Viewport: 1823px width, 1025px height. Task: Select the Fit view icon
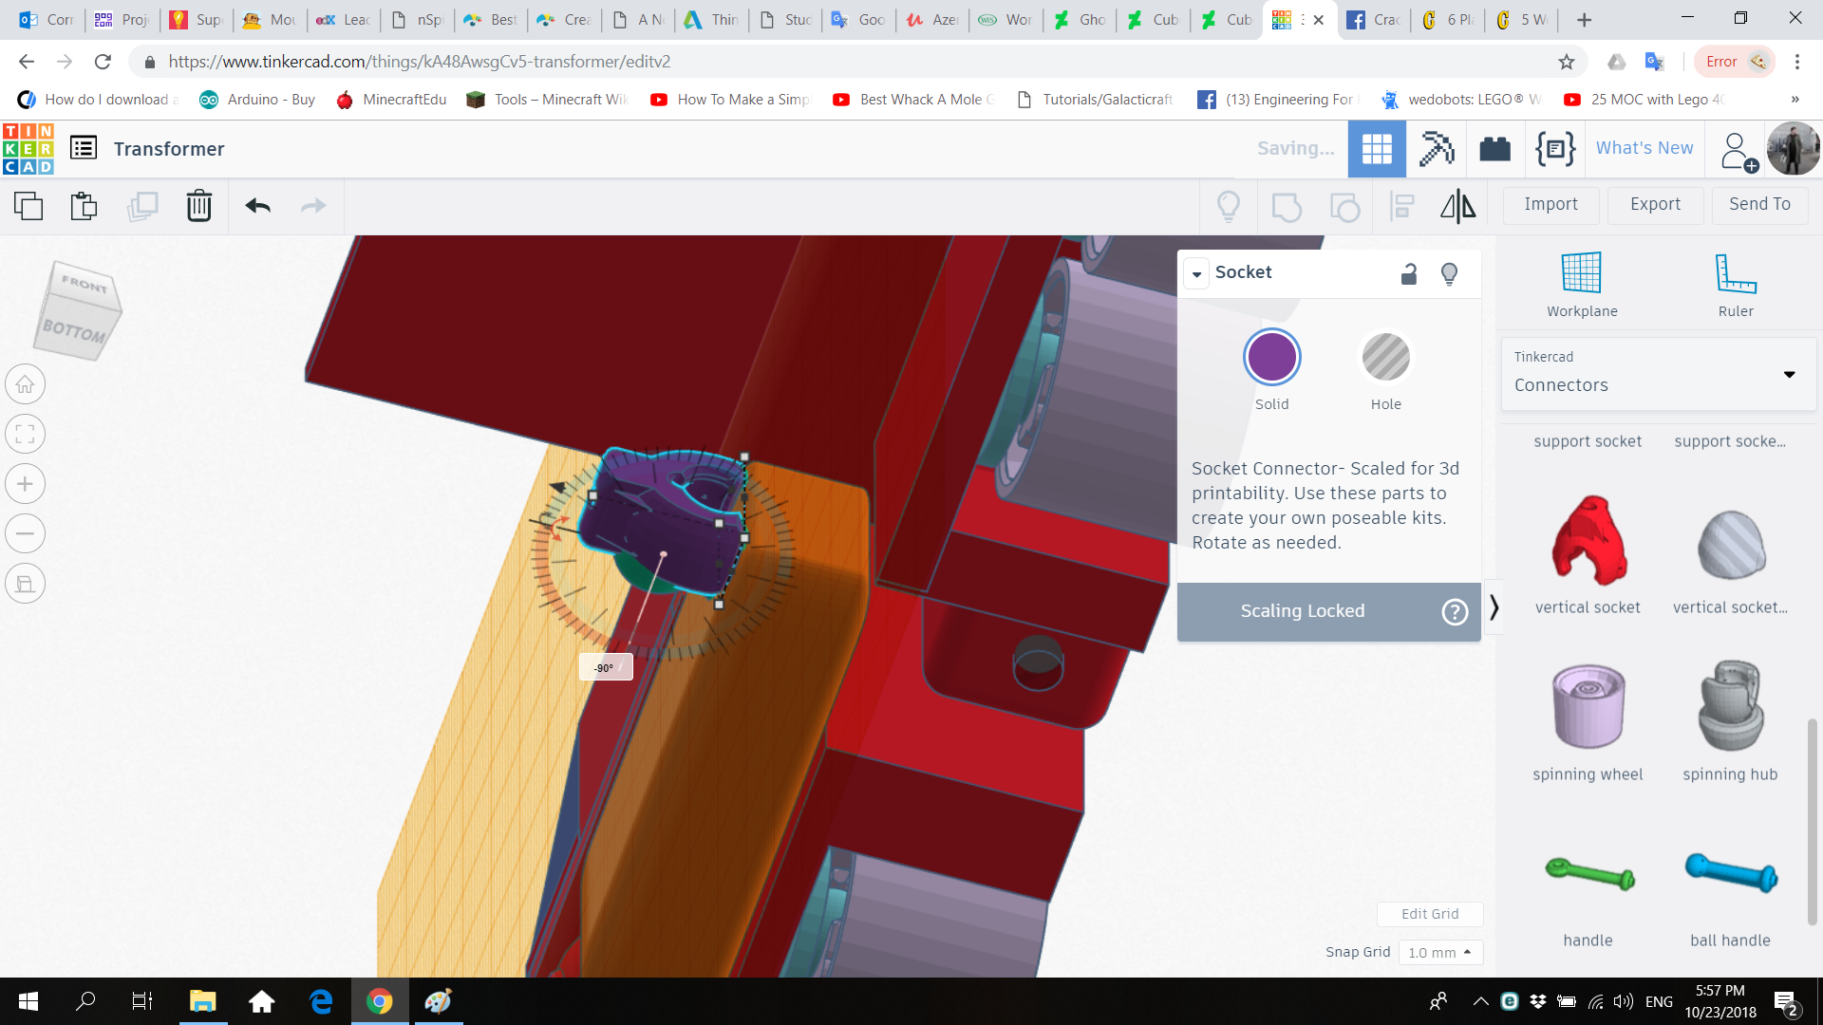25,434
